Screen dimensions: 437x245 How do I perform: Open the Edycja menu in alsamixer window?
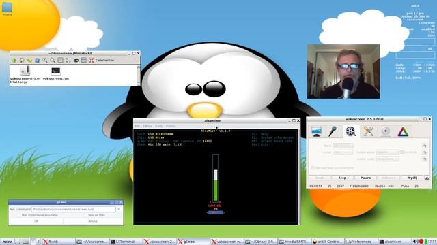tap(147, 126)
